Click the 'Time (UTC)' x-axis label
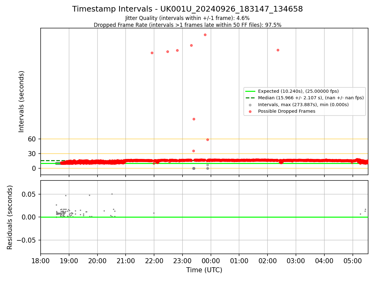Viewport: 375px width, 281px height. (x=204, y=270)
